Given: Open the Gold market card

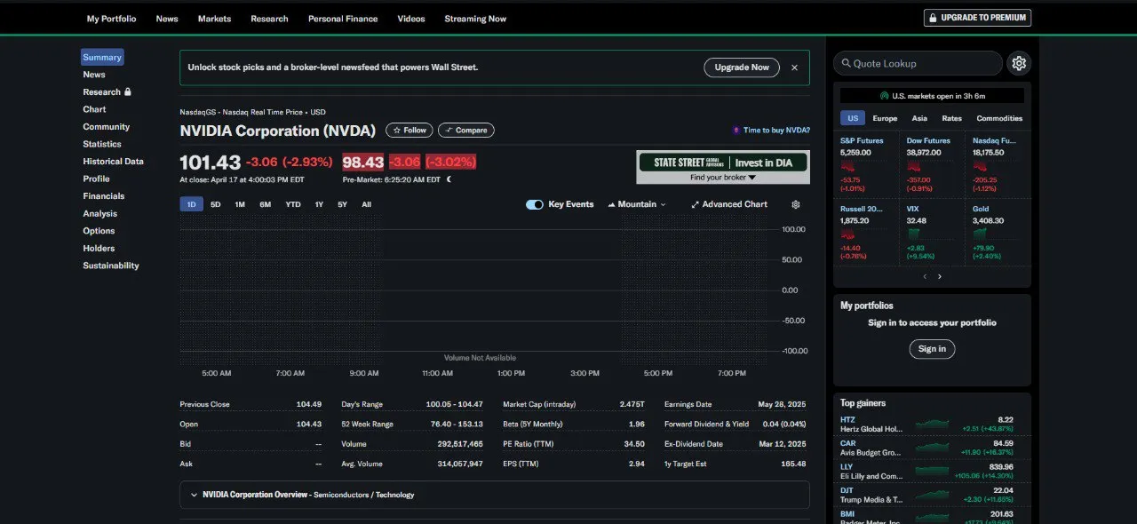Looking at the screenshot, I should tap(999, 234).
